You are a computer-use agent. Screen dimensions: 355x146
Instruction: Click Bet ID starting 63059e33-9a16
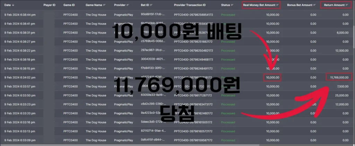153,95
